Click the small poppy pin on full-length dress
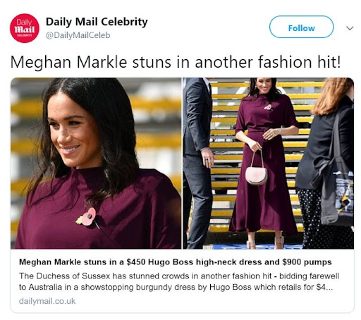Viewport: 361px width, 320px height. tap(268, 107)
